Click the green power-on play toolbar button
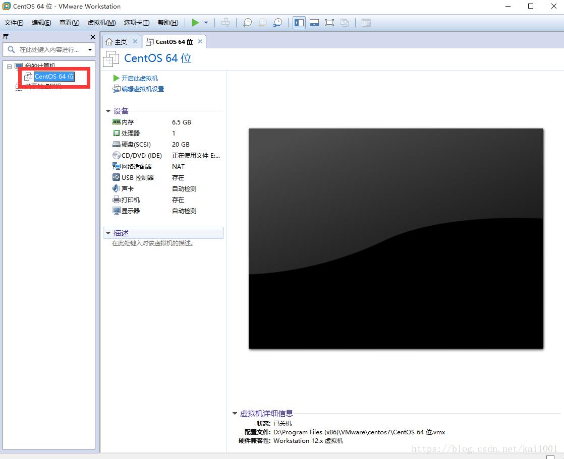 point(195,23)
